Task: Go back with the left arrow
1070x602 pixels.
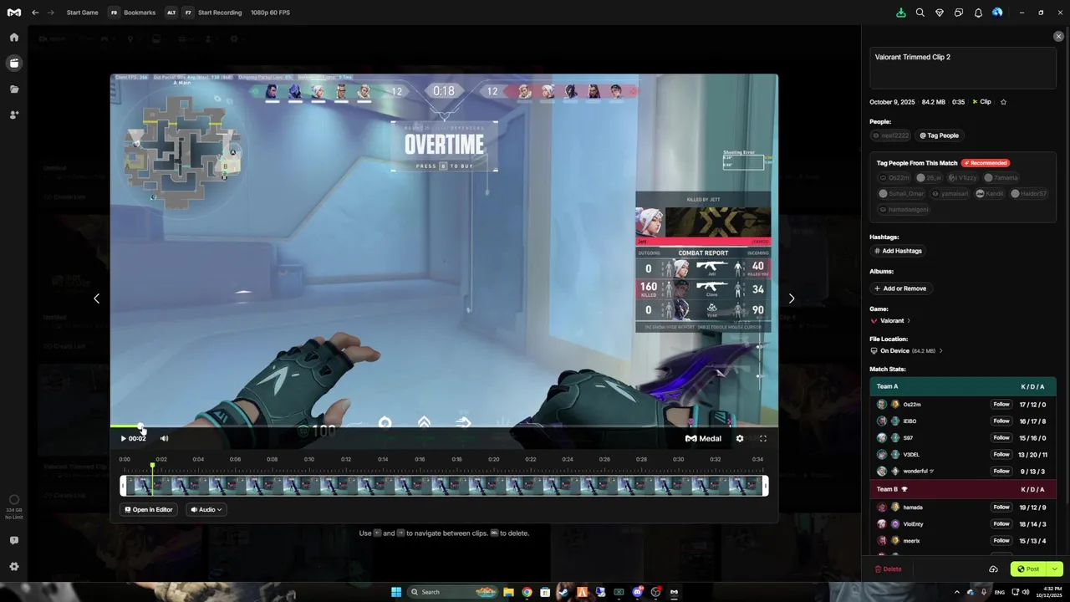Action: pyautogui.click(x=35, y=13)
